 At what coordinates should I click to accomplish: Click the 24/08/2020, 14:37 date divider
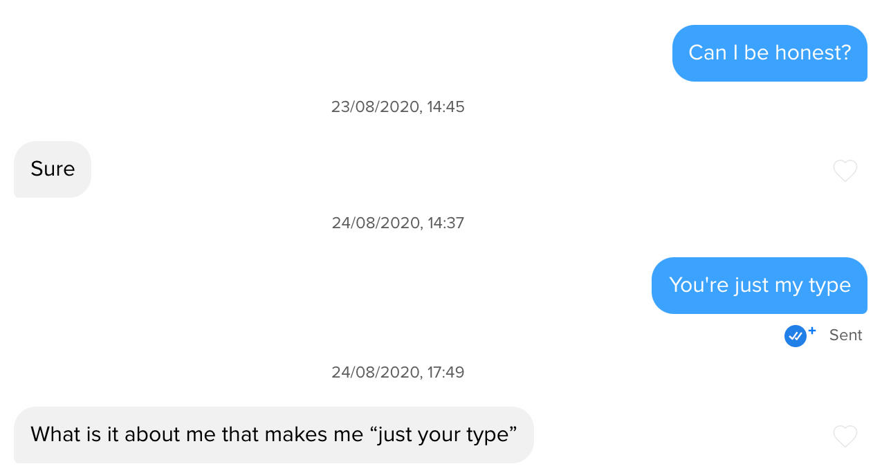point(398,223)
